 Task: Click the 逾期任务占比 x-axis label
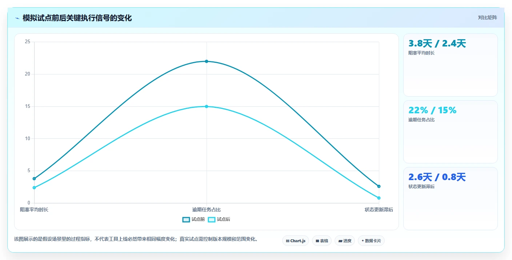click(x=207, y=210)
